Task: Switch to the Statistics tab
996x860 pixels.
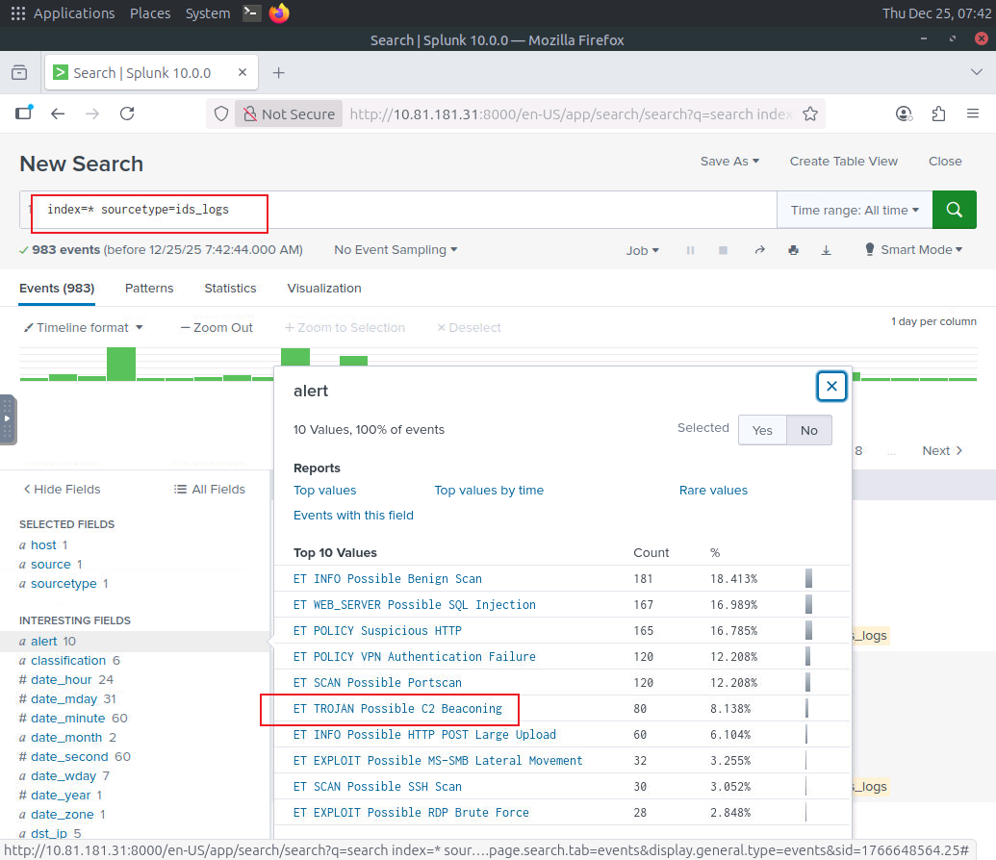Action: tap(230, 288)
